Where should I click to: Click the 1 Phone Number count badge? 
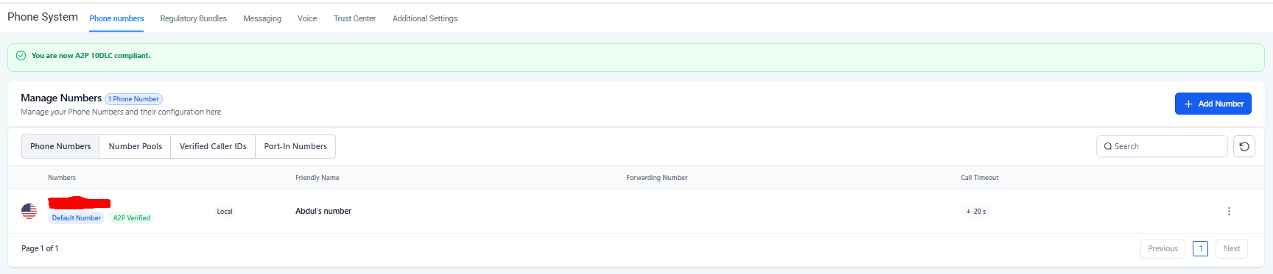point(133,99)
